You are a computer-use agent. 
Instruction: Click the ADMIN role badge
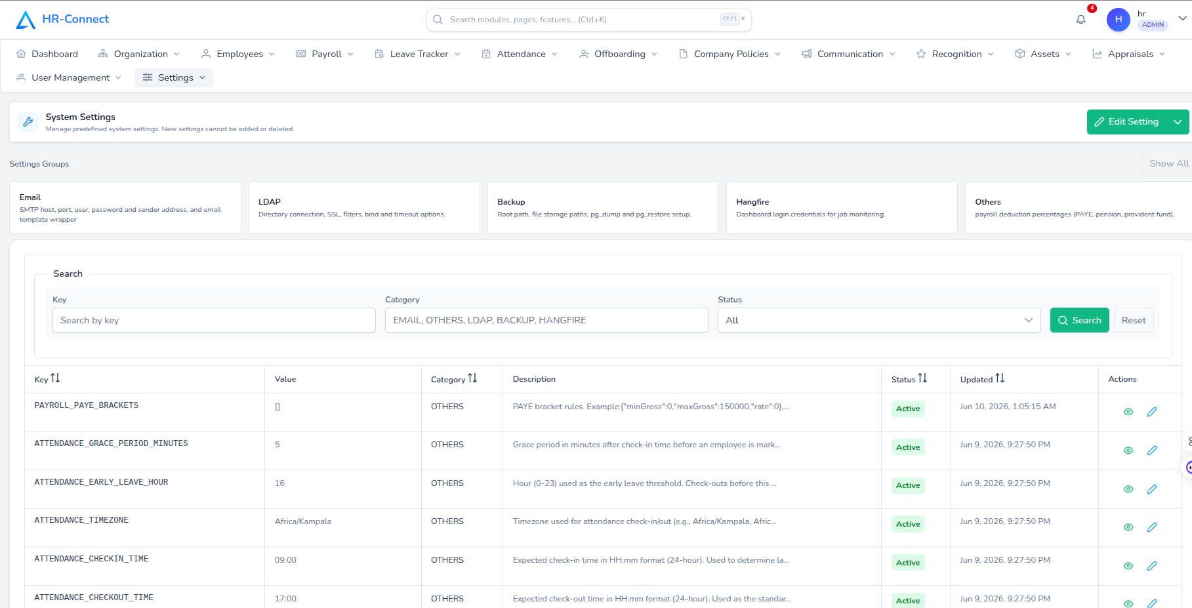point(1153,25)
